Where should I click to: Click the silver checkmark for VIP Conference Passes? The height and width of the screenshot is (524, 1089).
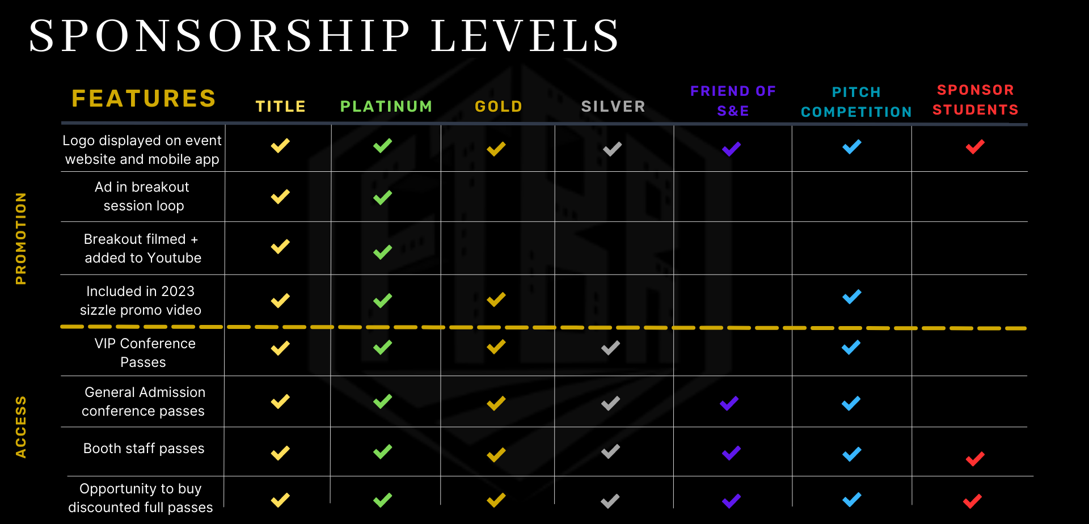pyautogui.click(x=611, y=348)
